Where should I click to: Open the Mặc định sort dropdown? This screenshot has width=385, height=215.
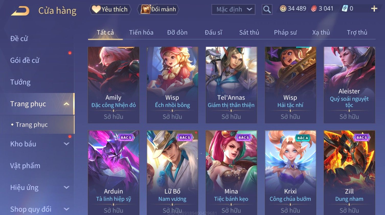click(x=233, y=9)
